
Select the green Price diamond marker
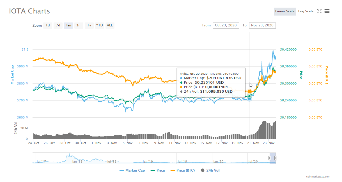point(249,96)
